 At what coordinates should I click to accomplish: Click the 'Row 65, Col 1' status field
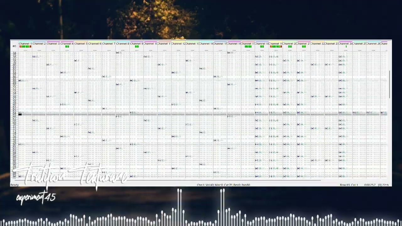tap(349, 185)
